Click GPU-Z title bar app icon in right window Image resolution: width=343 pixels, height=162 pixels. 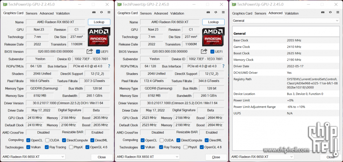tap(234, 4)
